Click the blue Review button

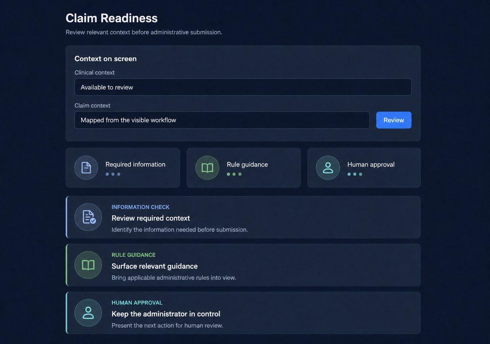[x=394, y=120]
